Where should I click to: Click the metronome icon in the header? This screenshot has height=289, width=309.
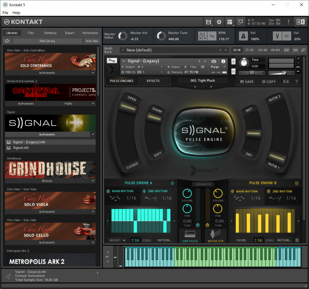[x=243, y=36]
